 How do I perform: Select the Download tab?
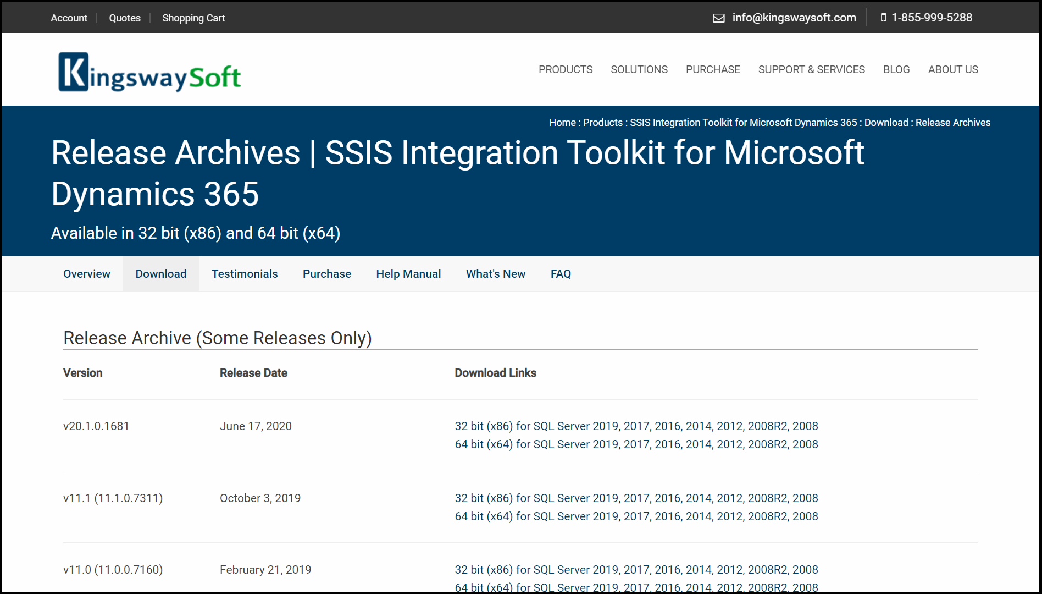(161, 274)
